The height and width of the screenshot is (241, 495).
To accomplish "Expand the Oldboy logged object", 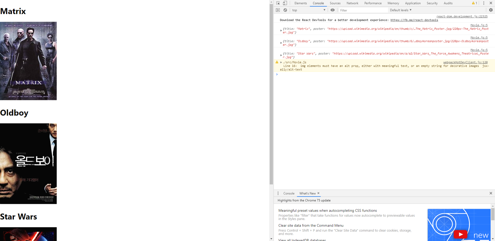I will (x=281, y=43).
